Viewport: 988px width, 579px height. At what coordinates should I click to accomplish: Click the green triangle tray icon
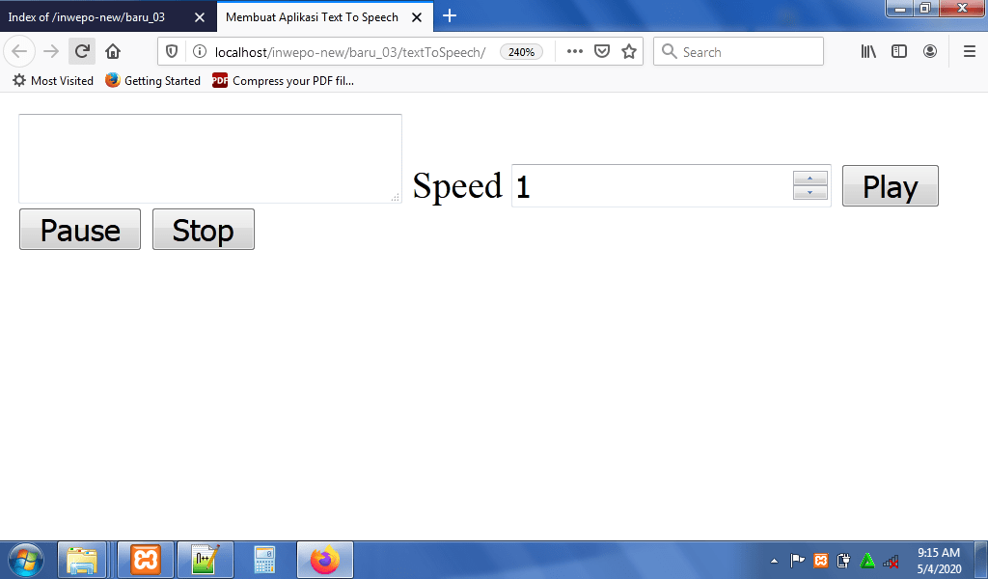pos(867,560)
